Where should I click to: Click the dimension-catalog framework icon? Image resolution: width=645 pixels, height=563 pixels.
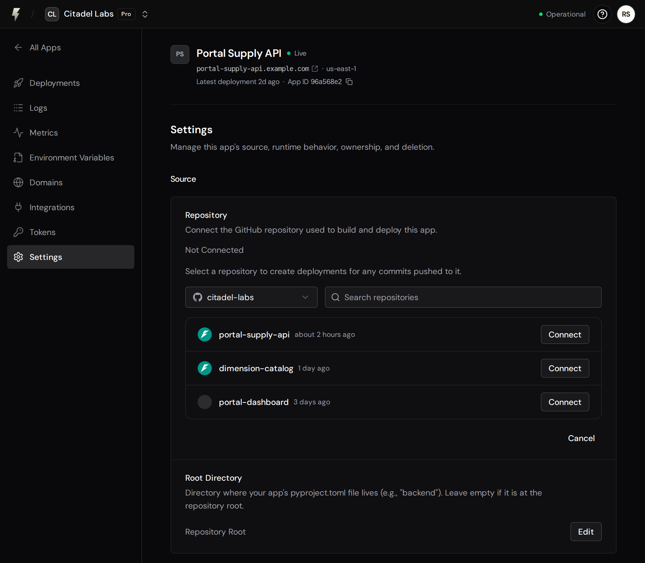click(204, 368)
